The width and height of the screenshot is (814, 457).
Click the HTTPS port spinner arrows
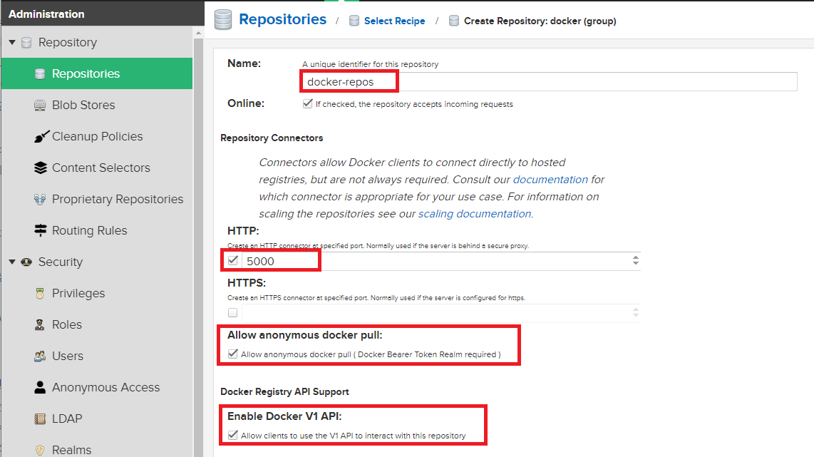point(635,312)
